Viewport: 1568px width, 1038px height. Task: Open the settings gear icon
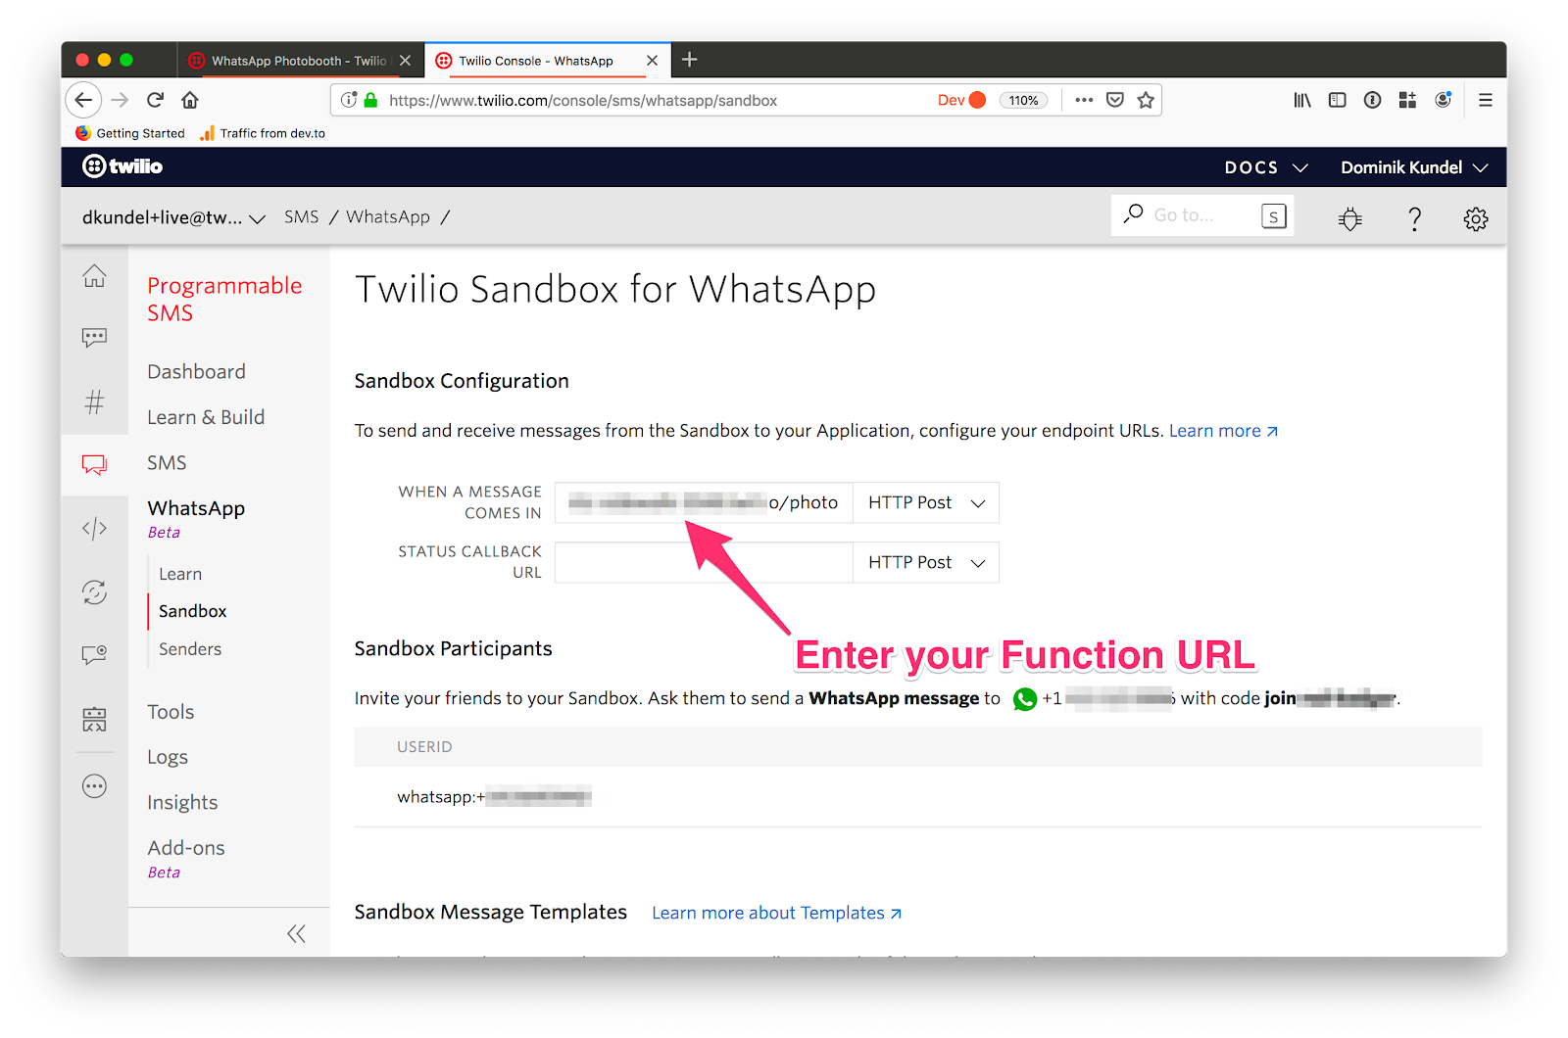[x=1476, y=218]
